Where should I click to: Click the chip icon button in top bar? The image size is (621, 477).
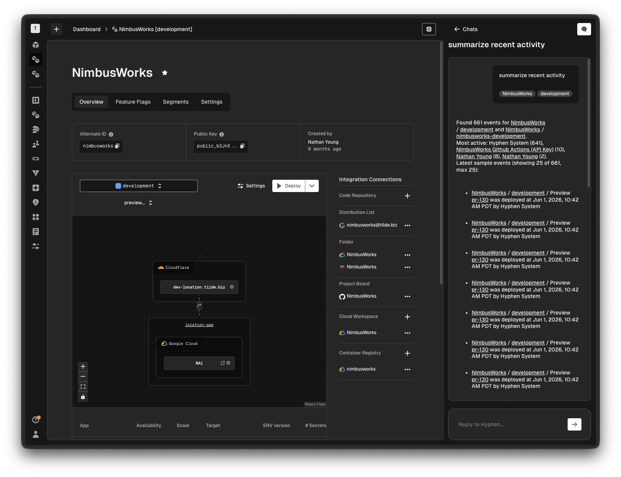click(429, 29)
